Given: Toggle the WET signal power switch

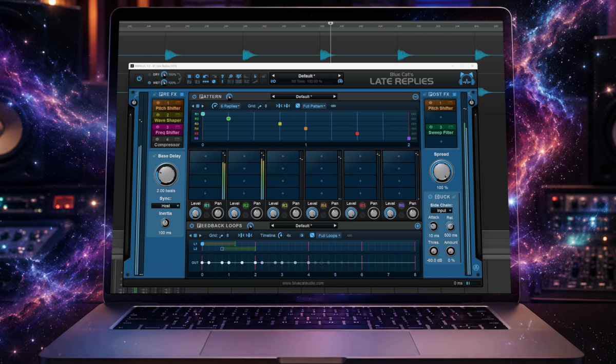Looking at the screenshot, I should (x=149, y=83).
